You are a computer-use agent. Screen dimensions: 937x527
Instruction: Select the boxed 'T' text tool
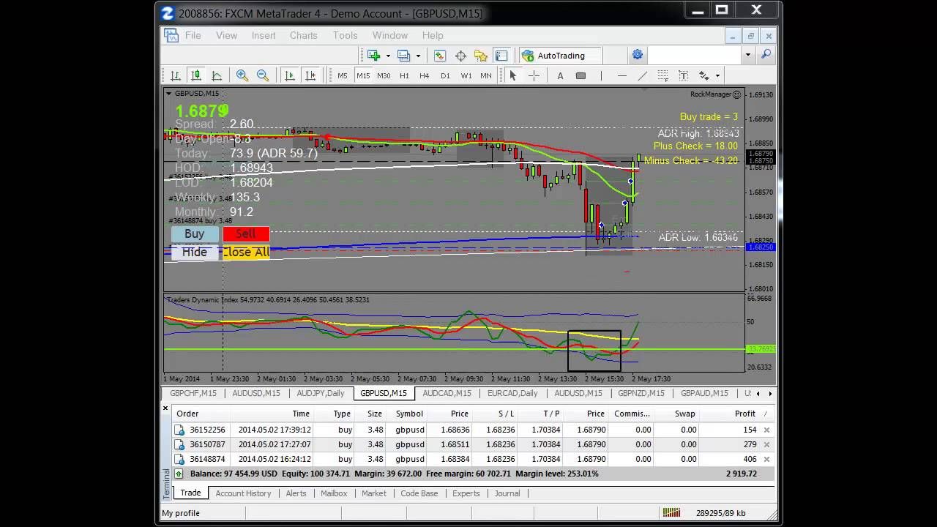pos(683,75)
